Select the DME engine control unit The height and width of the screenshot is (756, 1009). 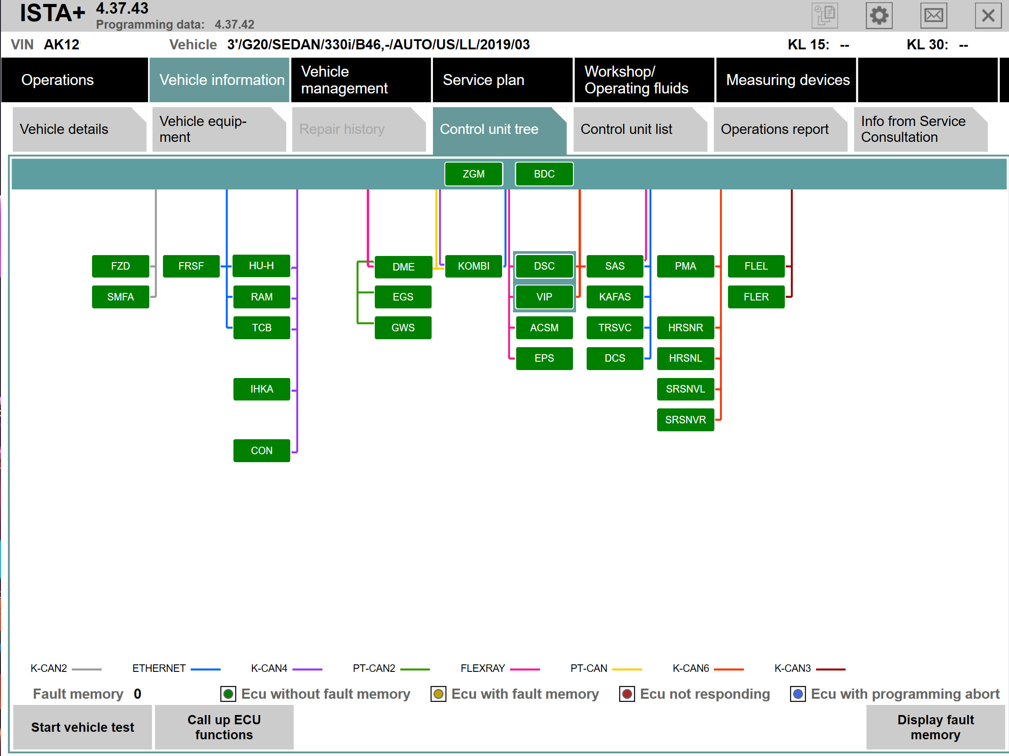[403, 267]
